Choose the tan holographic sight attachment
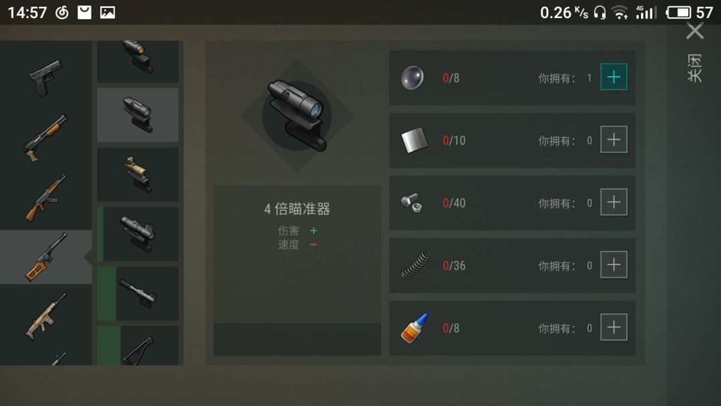 pos(138,174)
